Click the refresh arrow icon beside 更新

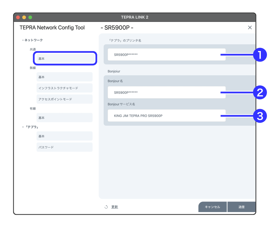tap(106, 207)
